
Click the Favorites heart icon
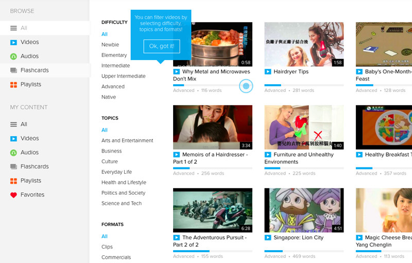14,195
